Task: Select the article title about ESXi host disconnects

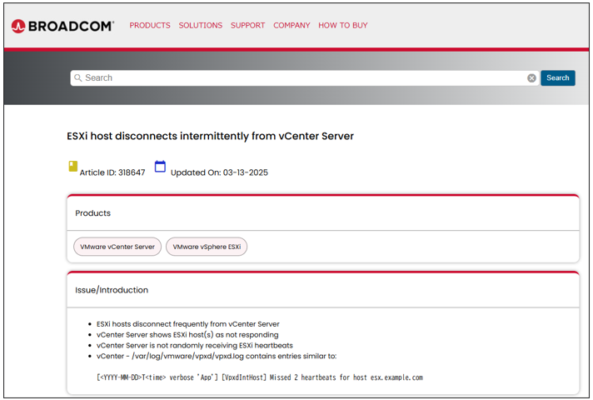Action: pos(210,136)
